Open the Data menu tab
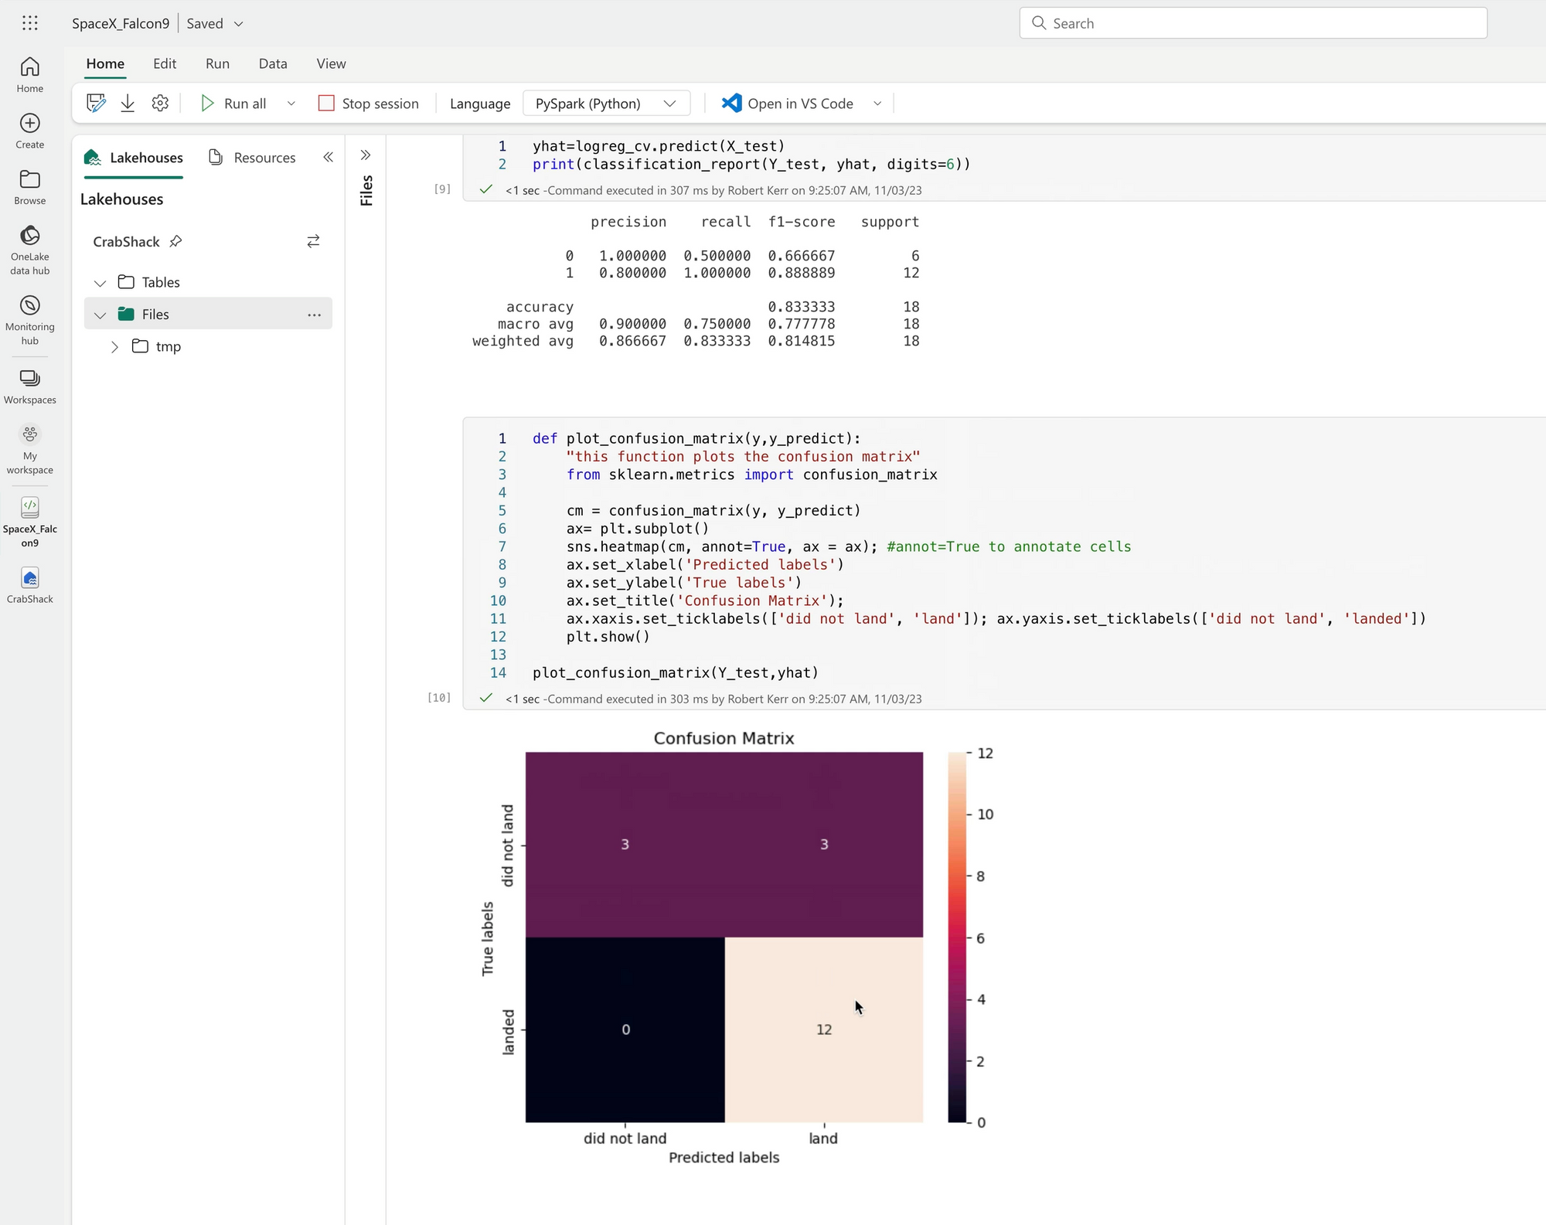 (x=273, y=63)
